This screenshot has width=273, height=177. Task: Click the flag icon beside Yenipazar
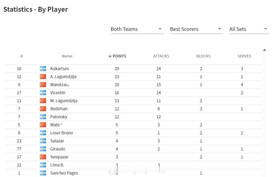(x=43, y=157)
